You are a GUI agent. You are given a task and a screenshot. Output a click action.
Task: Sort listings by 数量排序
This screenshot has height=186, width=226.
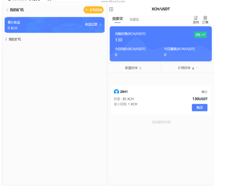click(x=133, y=68)
